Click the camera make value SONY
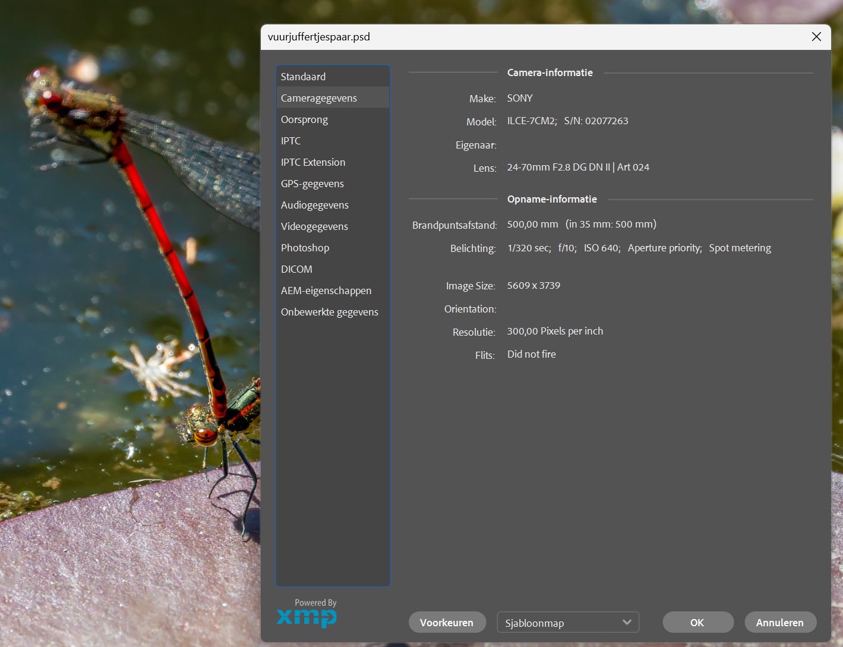 tap(520, 98)
